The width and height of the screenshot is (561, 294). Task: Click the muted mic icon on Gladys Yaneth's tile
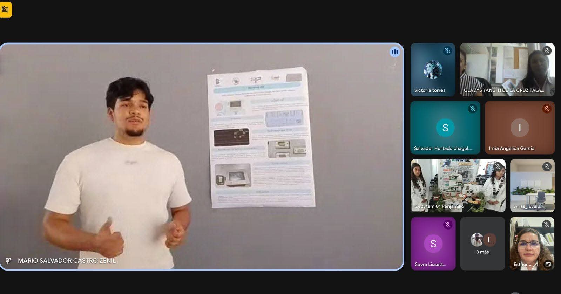click(x=547, y=51)
